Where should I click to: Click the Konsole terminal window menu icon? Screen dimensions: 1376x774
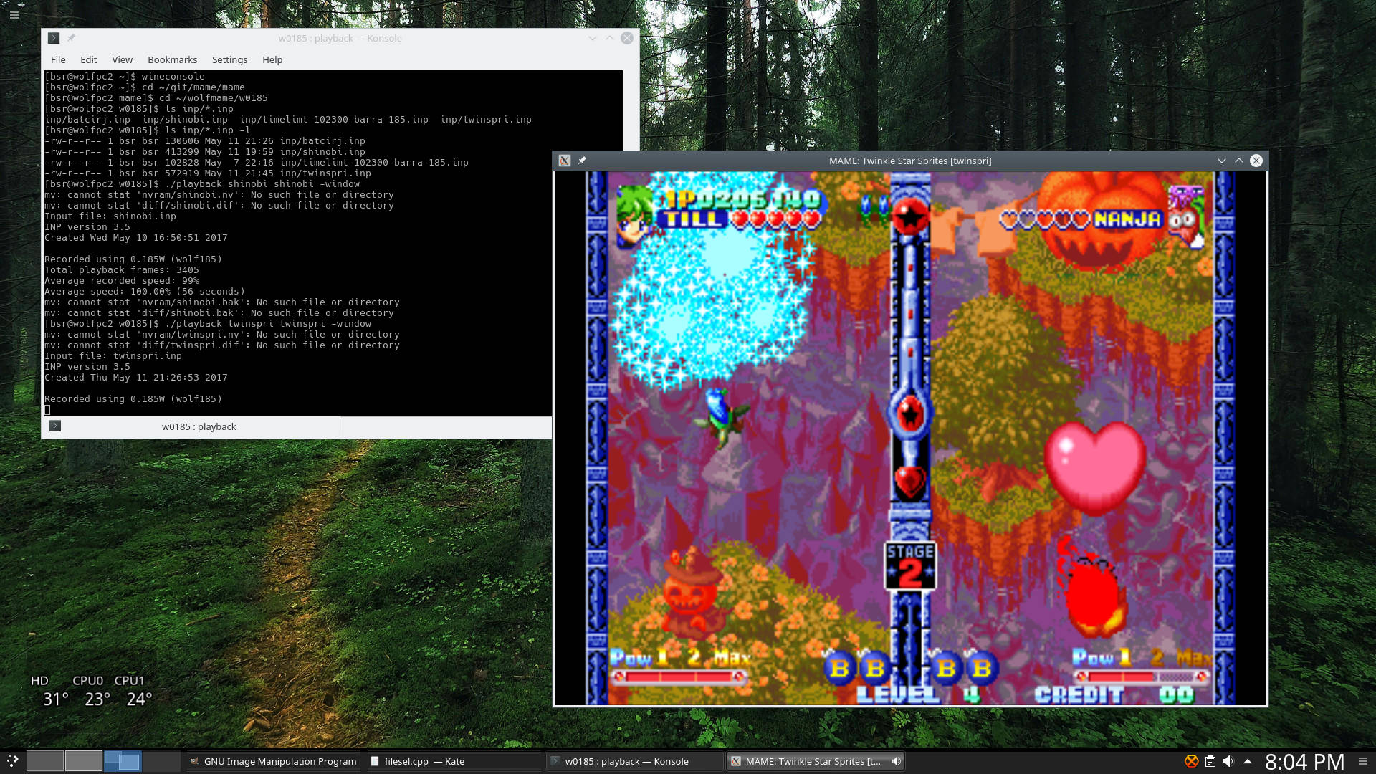pyautogui.click(x=54, y=38)
